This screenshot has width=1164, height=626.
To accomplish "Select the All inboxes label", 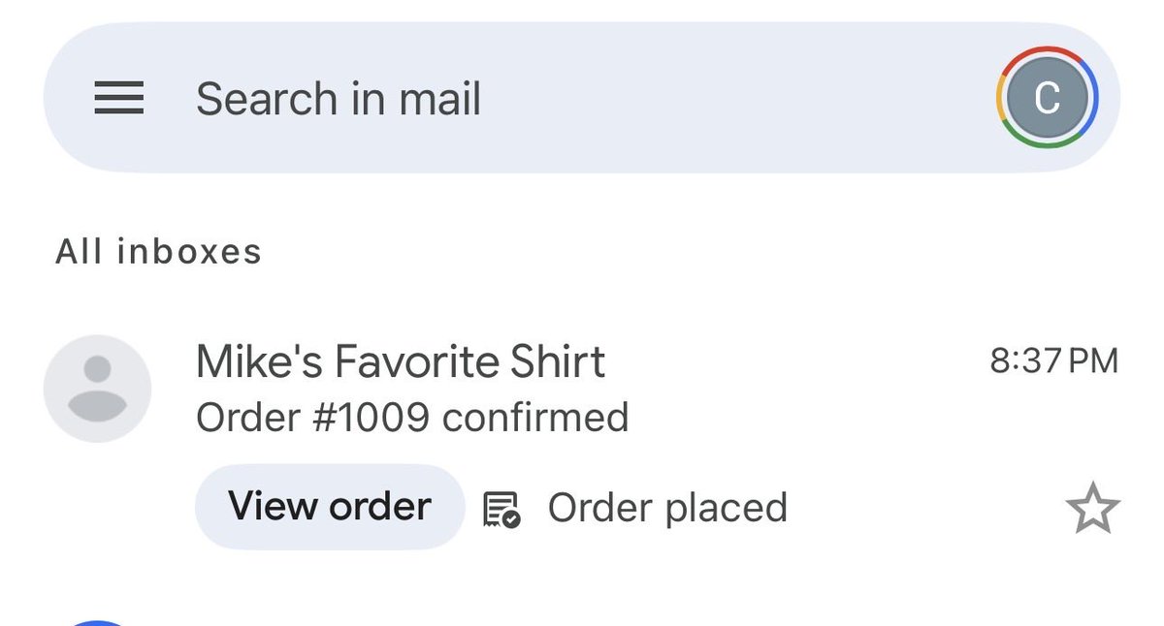I will [158, 252].
